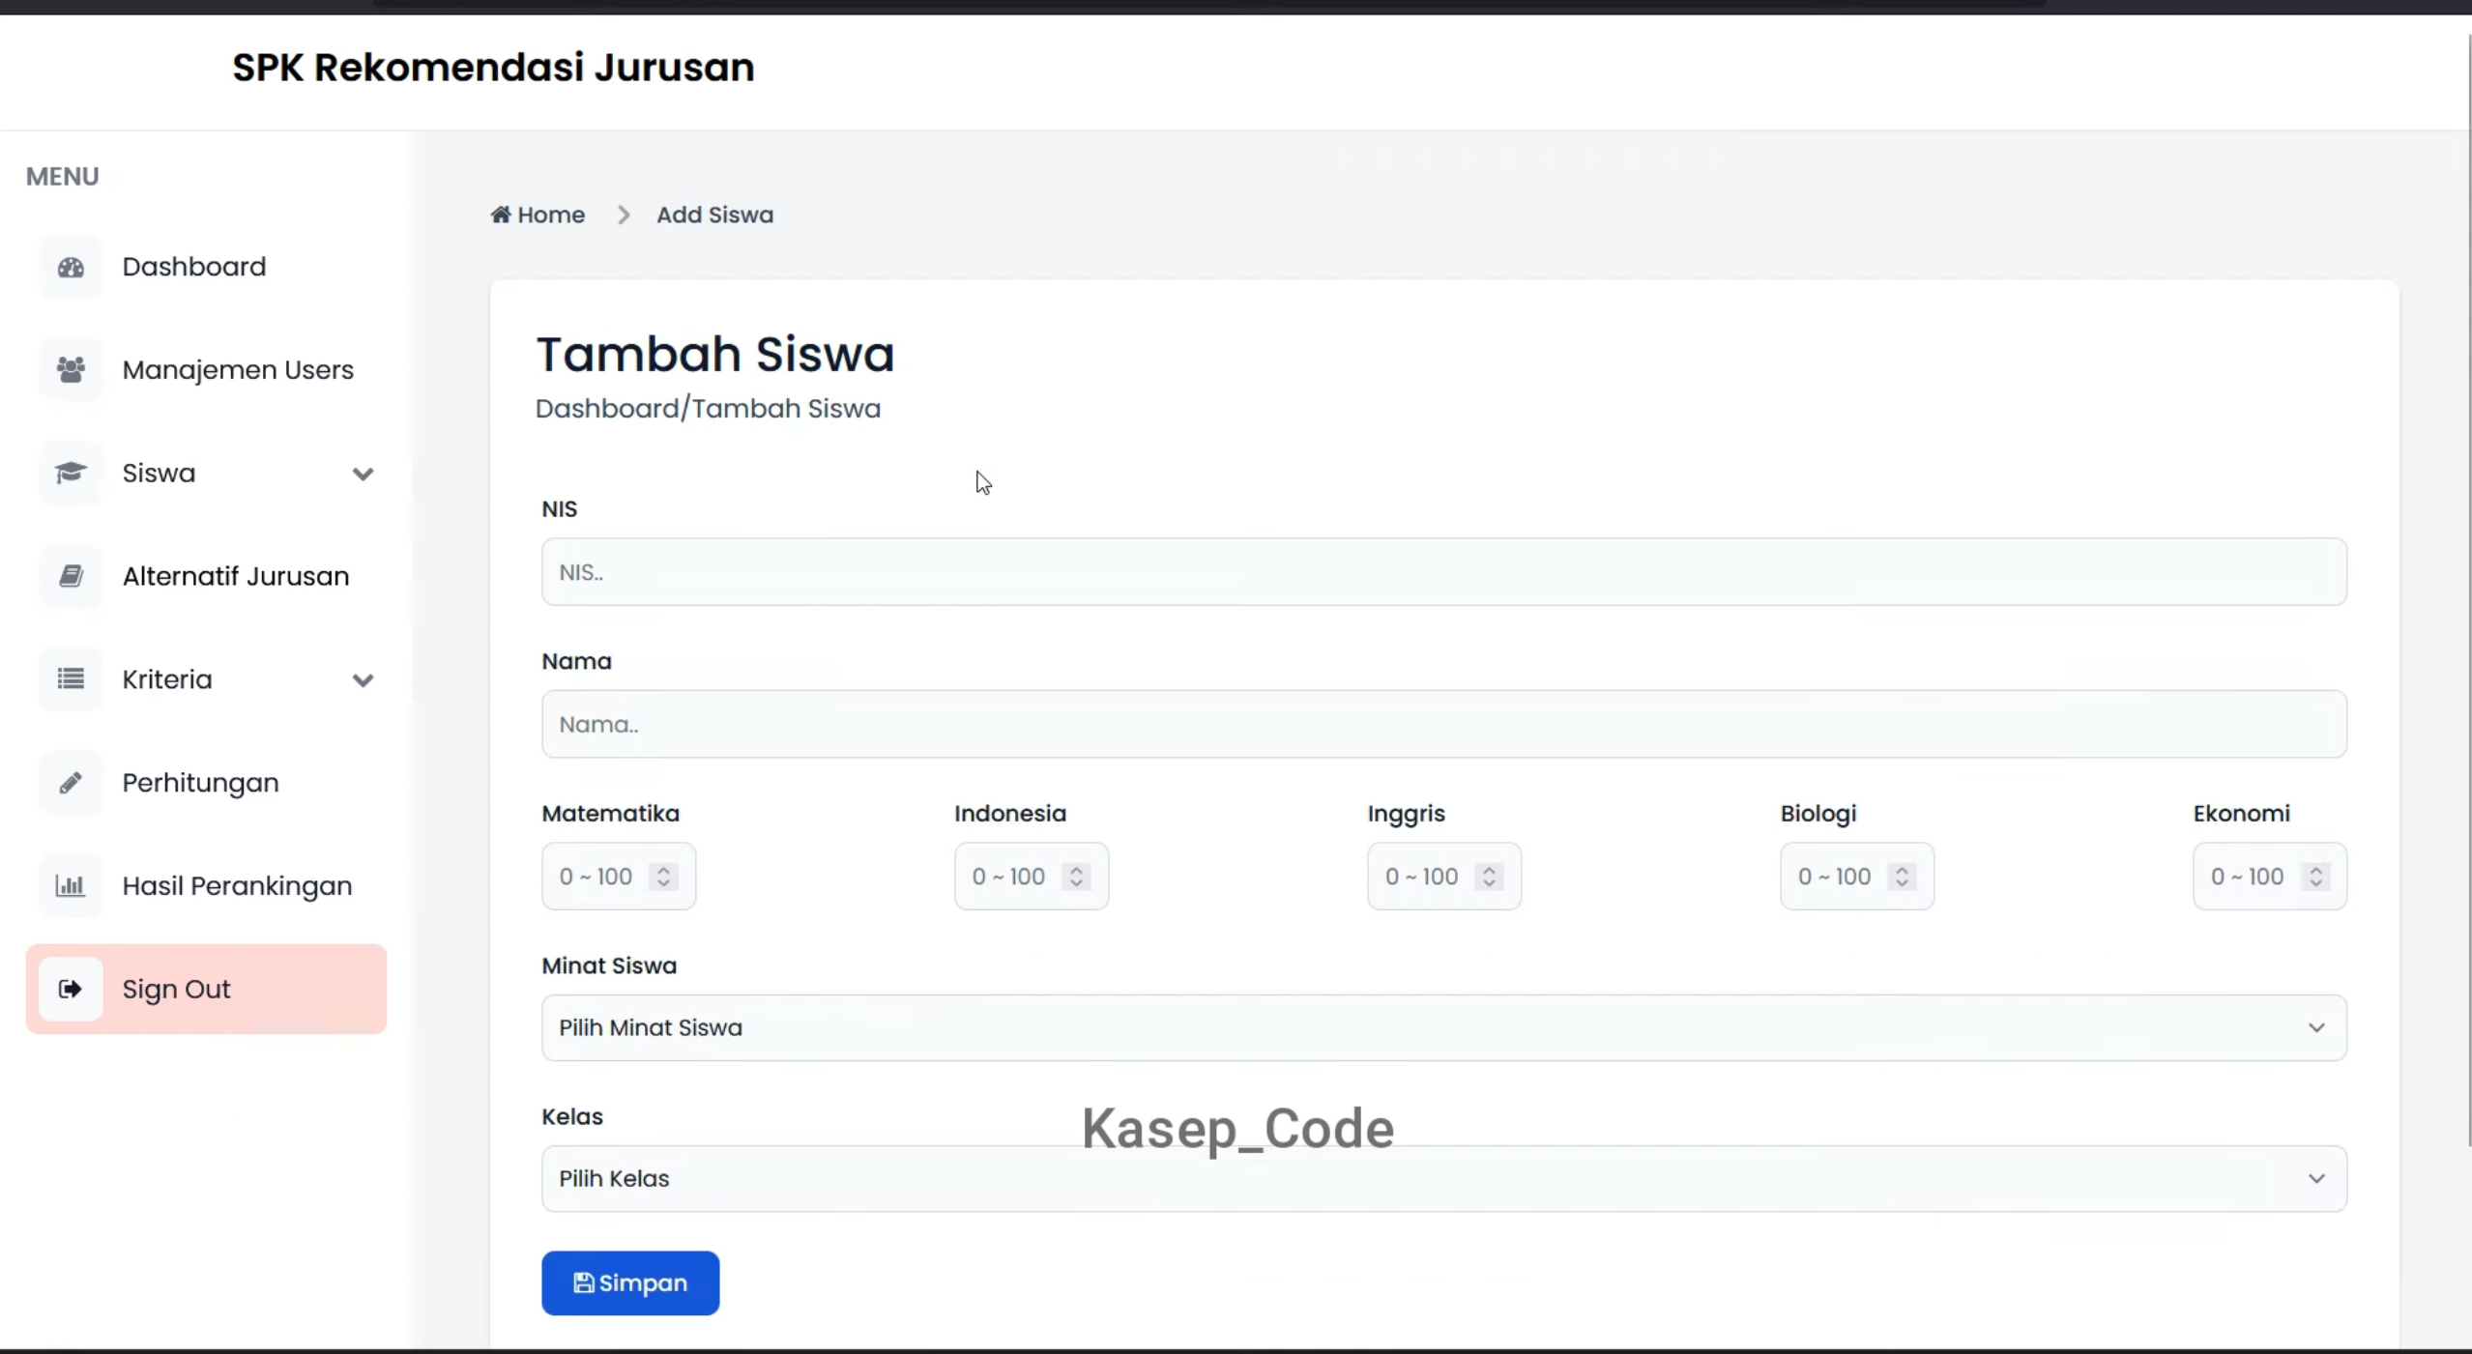Image resolution: width=2472 pixels, height=1354 pixels.
Task: Click the Alternatif Jurusan book icon
Action: 71,577
